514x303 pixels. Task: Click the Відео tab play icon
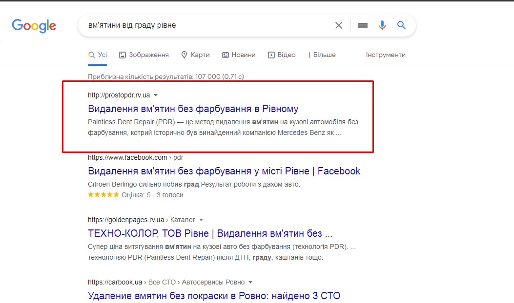pos(271,55)
